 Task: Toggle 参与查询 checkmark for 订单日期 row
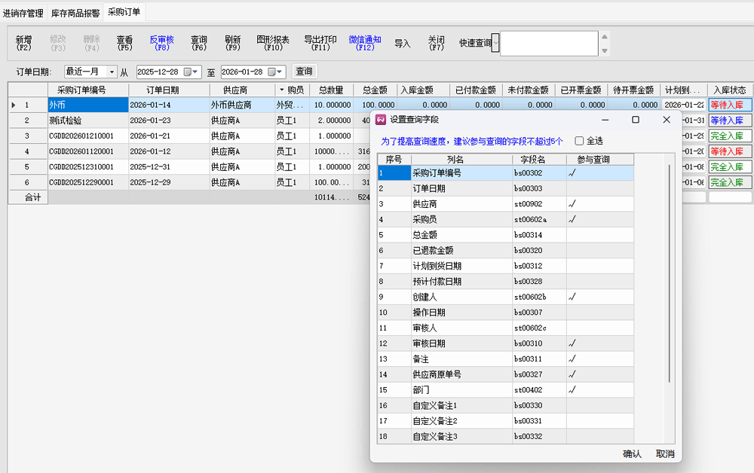coord(599,188)
